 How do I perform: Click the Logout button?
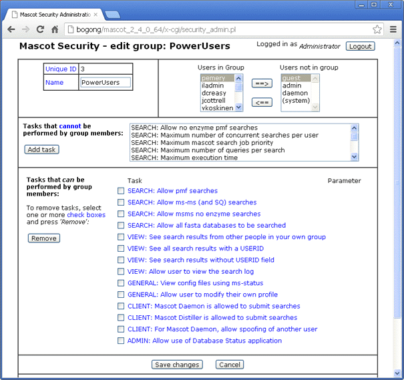click(x=360, y=46)
